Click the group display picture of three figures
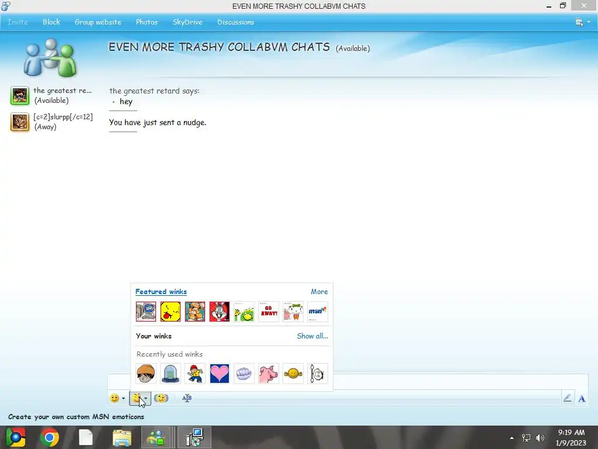Image resolution: width=598 pixels, height=449 pixels. click(x=50, y=57)
